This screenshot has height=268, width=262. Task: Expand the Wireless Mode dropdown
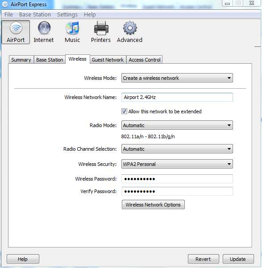coord(177,78)
